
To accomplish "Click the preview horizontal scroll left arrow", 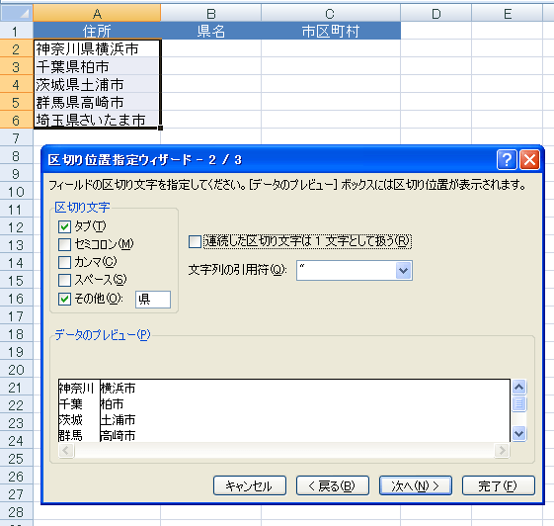I will coord(66,450).
